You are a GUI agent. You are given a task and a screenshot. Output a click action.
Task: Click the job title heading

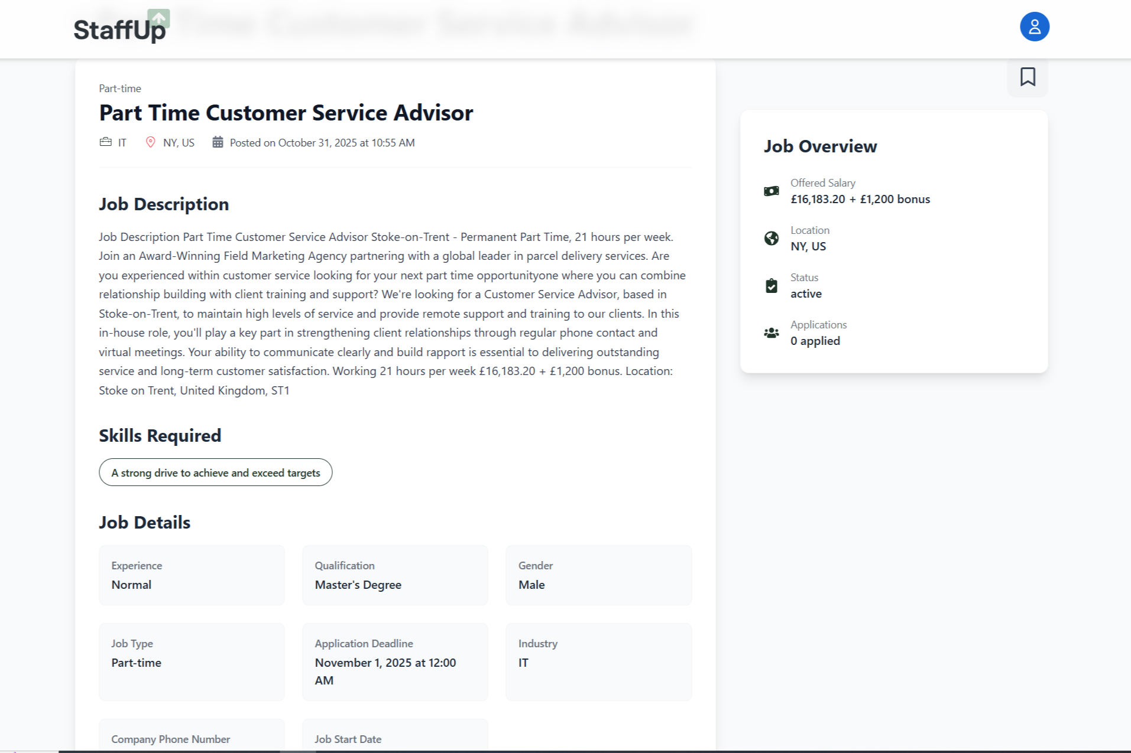[286, 112]
